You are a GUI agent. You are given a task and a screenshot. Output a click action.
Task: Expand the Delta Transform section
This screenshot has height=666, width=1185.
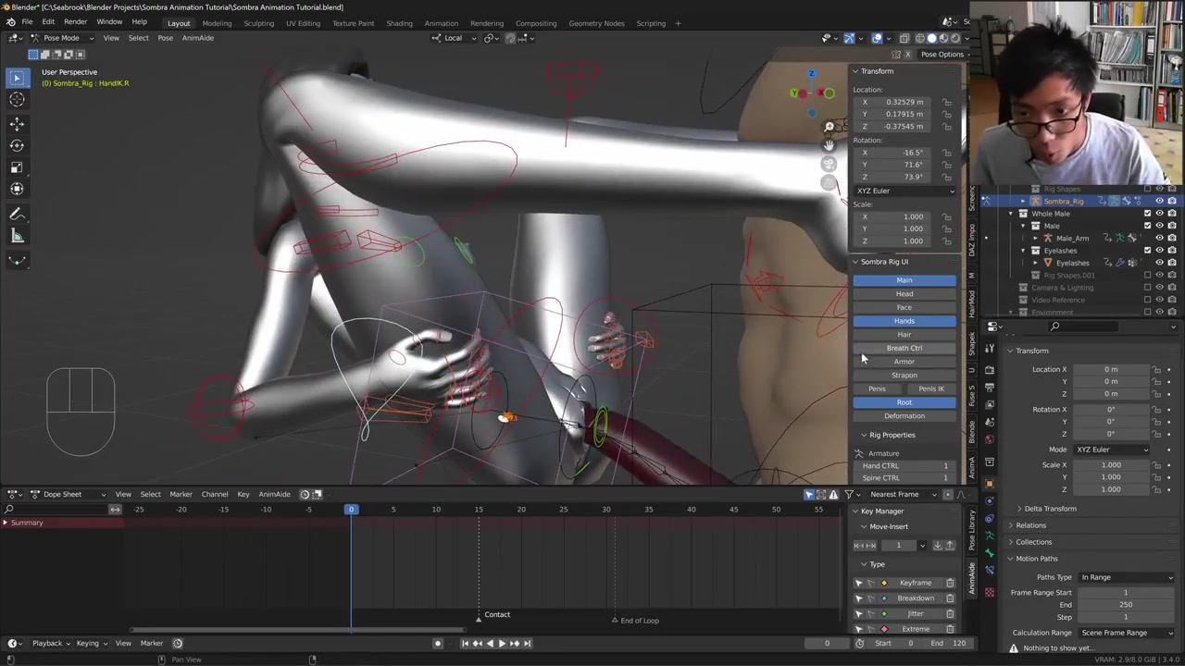(x=1050, y=509)
